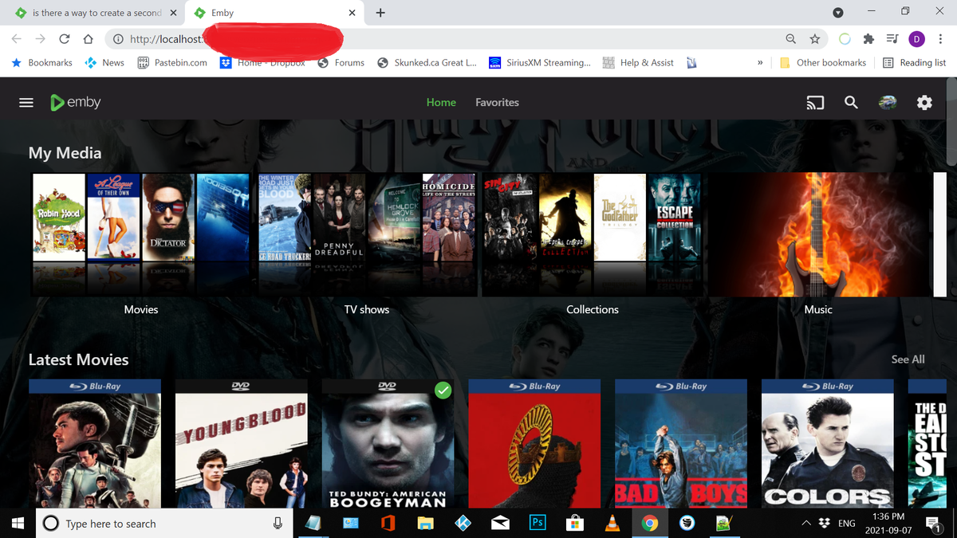Screen dimensions: 957x538
Task: Open Ted Bundy: American Boogeyman poster
Action: [x=388, y=443]
